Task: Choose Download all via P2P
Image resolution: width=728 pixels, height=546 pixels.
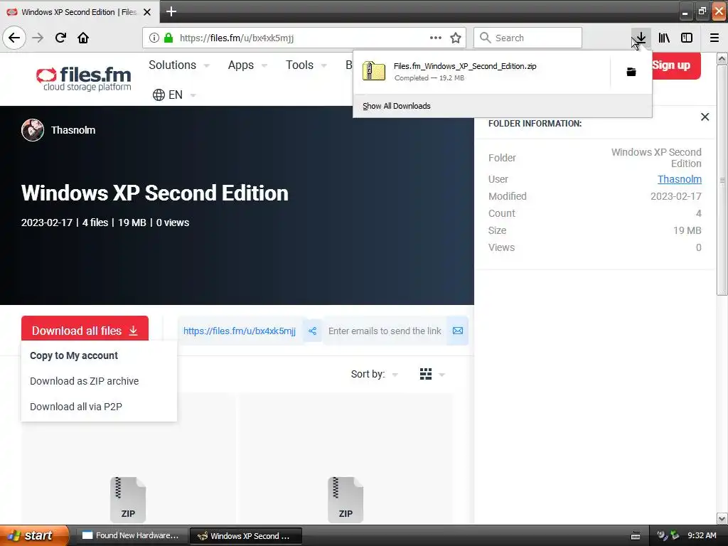Action: [x=75, y=407]
